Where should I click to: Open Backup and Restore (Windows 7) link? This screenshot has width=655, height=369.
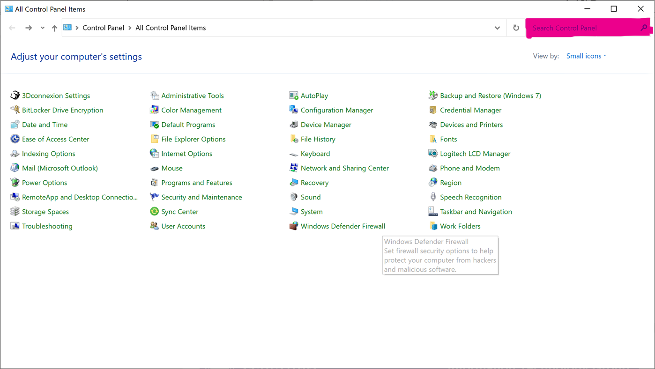(x=491, y=96)
